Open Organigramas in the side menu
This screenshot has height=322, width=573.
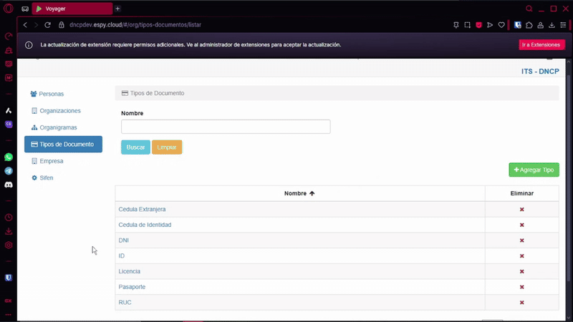click(54, 127)
